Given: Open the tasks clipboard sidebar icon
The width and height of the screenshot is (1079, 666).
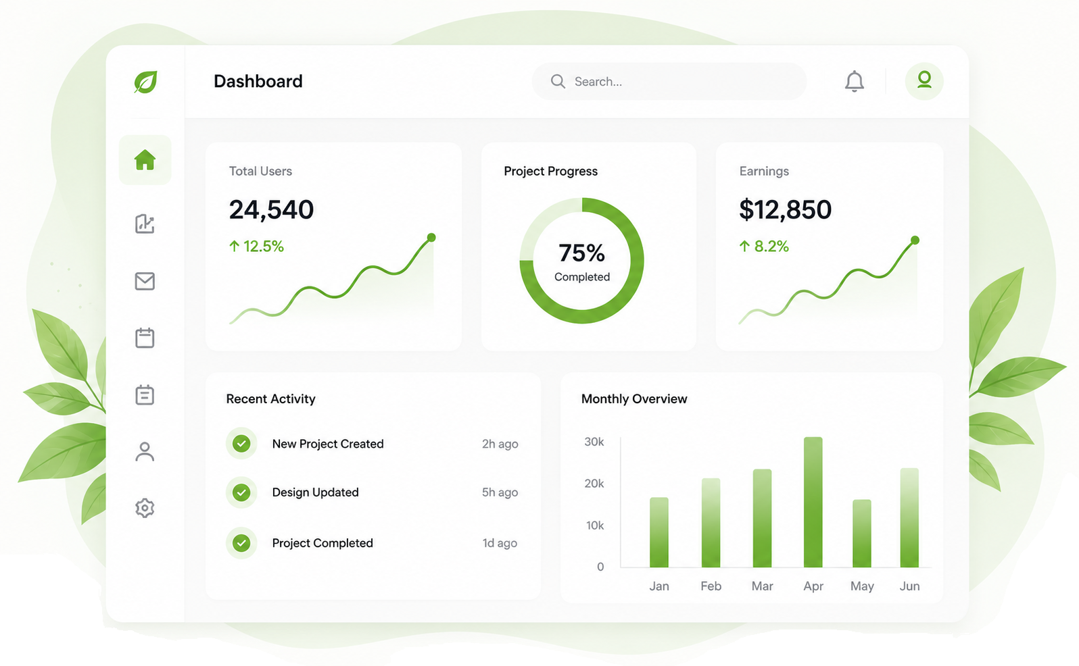Looking at the screenshot, I should click(145, 394).
